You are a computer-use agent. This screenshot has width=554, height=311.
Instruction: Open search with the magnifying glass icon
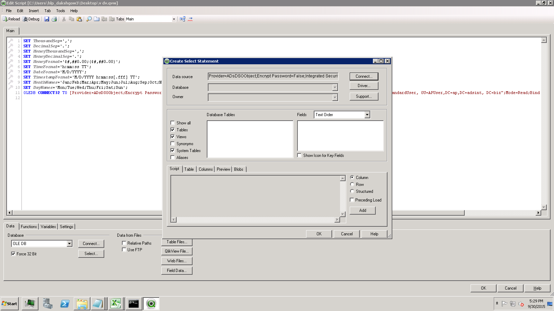tap(89, 19)
